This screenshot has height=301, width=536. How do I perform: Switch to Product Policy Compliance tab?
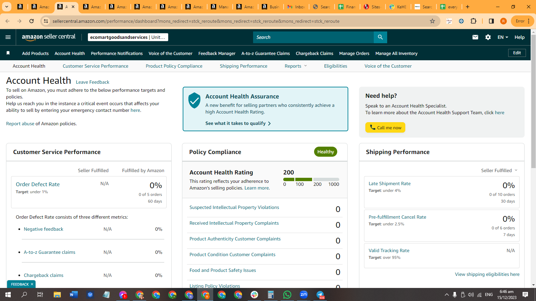pyautogui.click(x=174, y=66)
